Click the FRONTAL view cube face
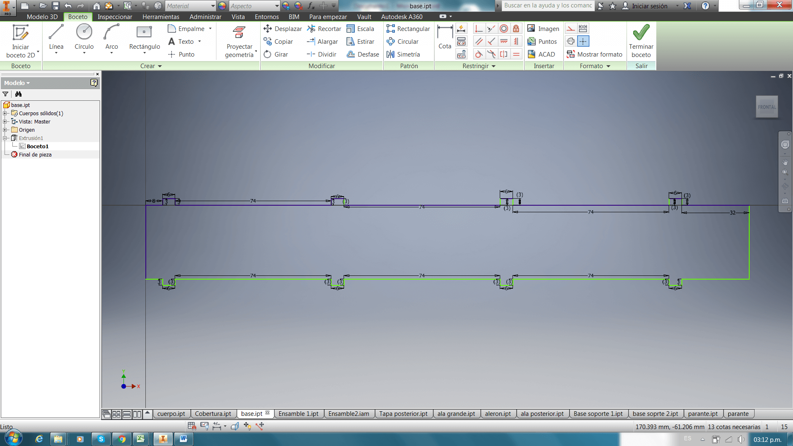This screenshot has width=793, height=446. pos(767,107)
